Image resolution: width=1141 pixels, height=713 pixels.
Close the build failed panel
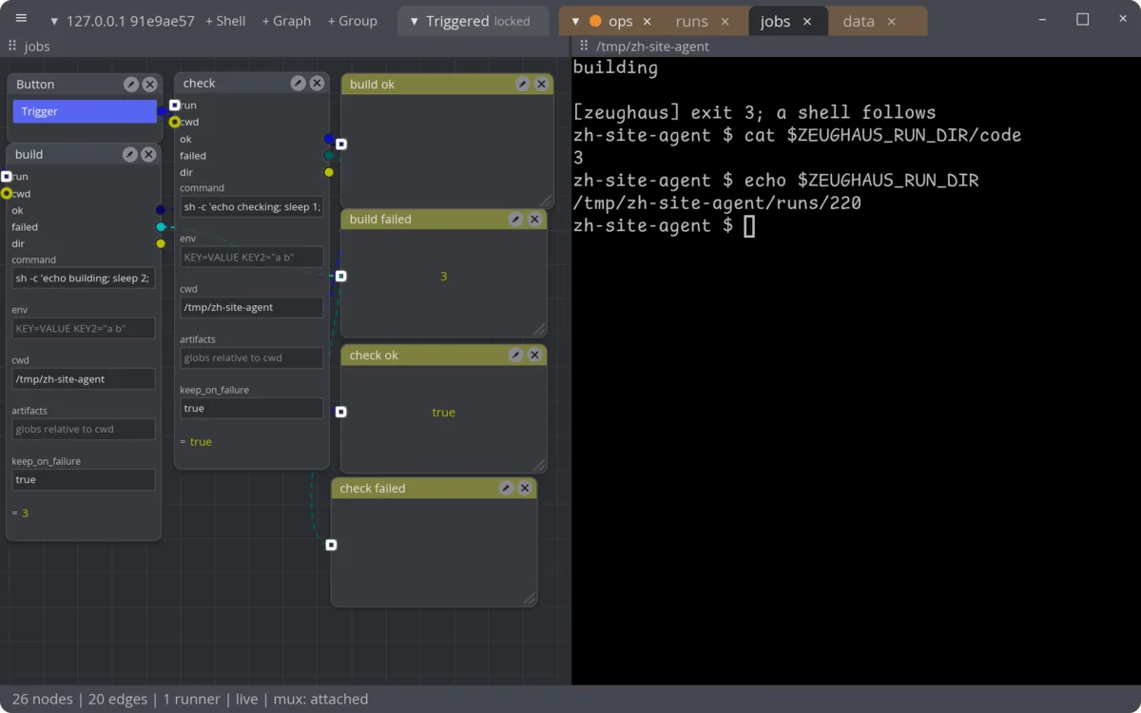(x=534, y=220)
